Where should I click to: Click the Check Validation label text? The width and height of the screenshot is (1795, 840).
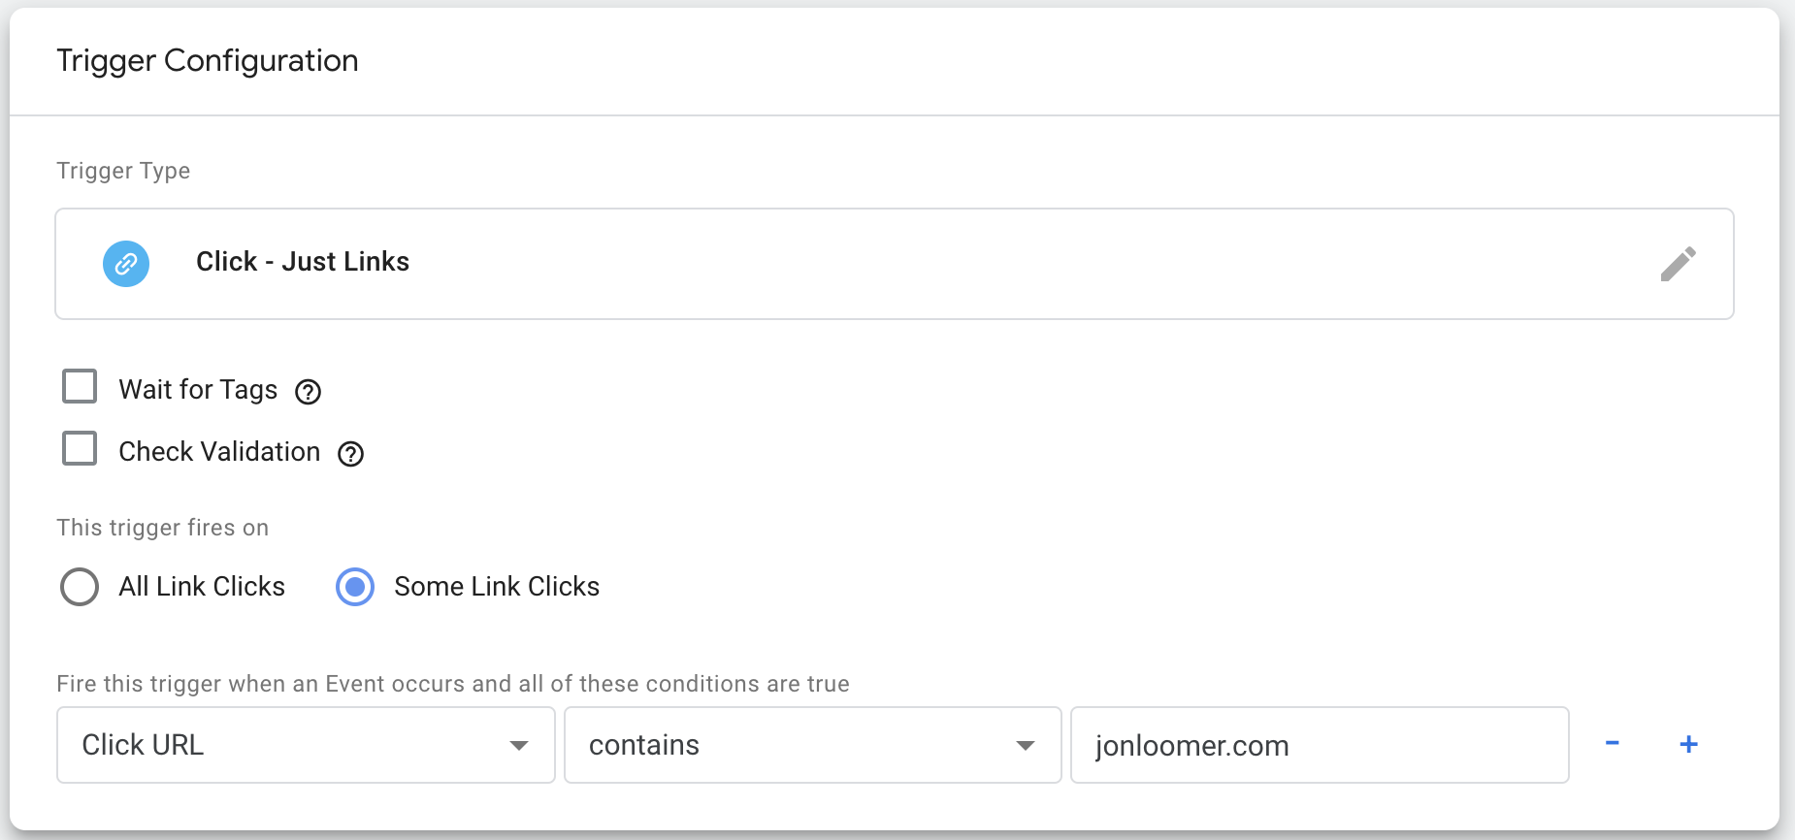(x=219, y=451)
